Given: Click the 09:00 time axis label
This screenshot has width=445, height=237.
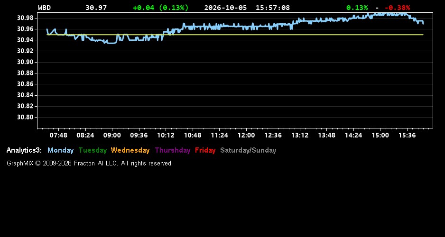Looking at the screenshot, I should pos(112,135).
